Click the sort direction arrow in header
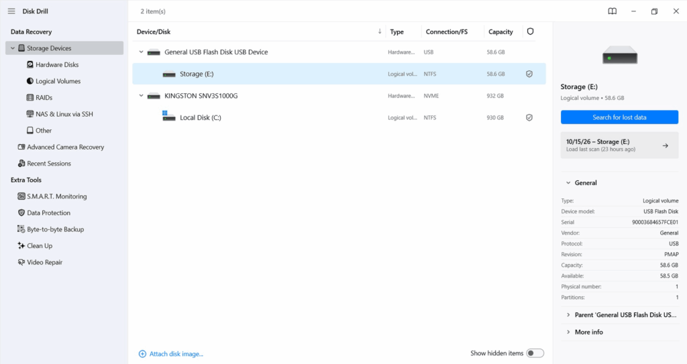This screenshot has height=364, width=687. (380, 32)
